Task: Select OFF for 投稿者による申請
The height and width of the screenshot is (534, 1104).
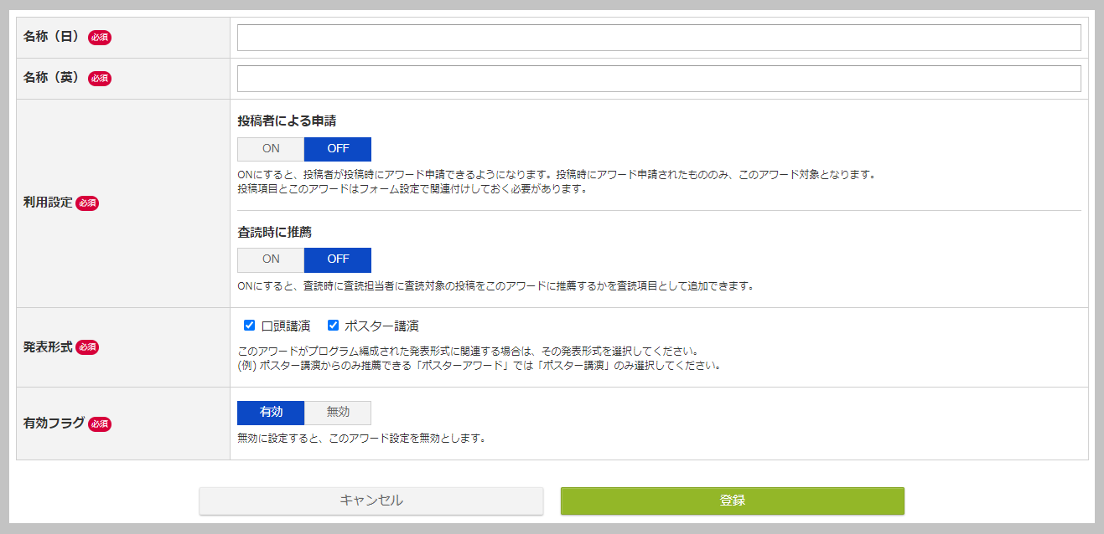Action: point(337,147)
